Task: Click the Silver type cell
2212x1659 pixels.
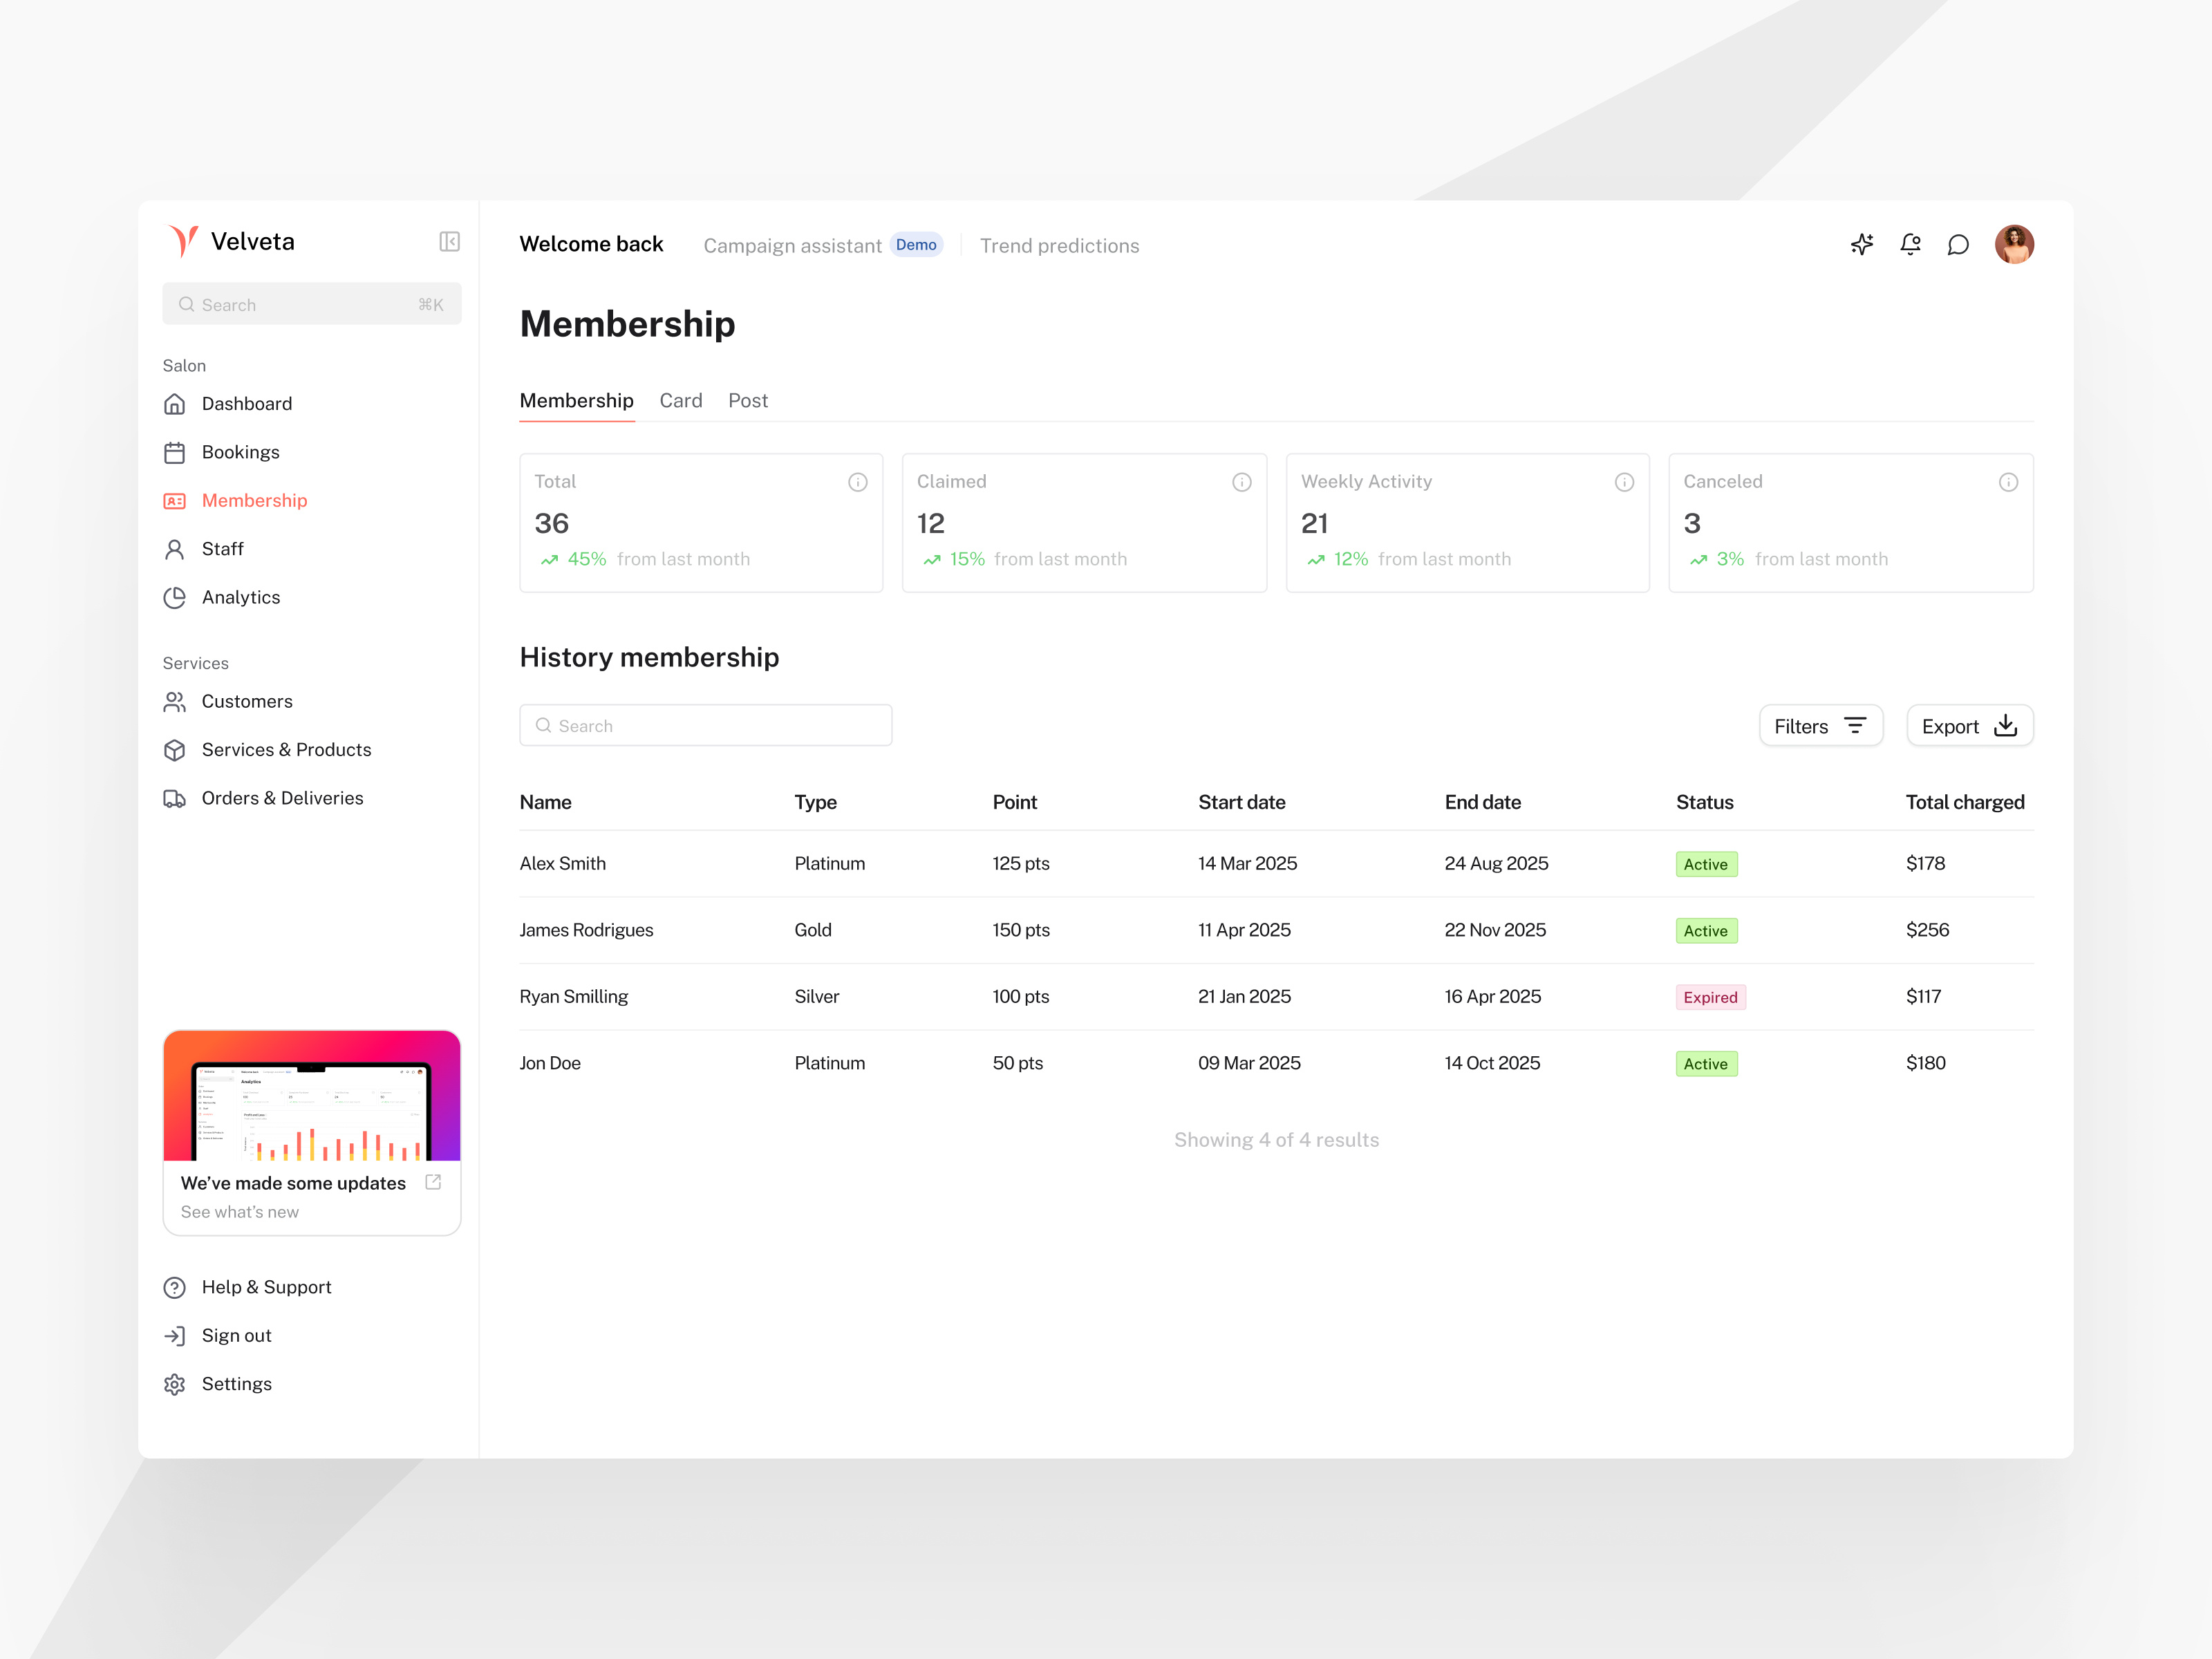Action: coord(817,997)
